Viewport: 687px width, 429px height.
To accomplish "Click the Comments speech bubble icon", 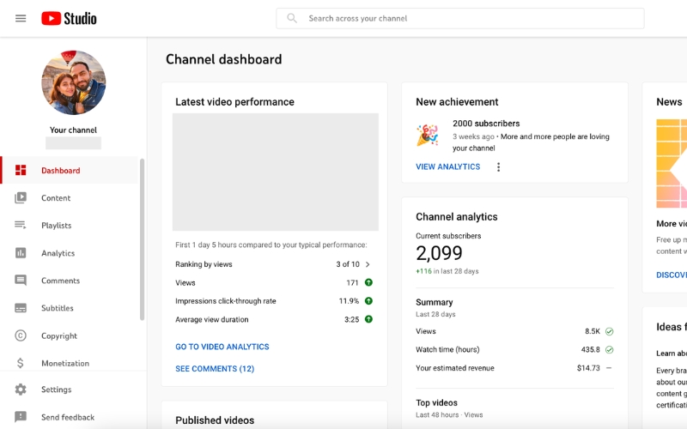I will tap(21, 281).
